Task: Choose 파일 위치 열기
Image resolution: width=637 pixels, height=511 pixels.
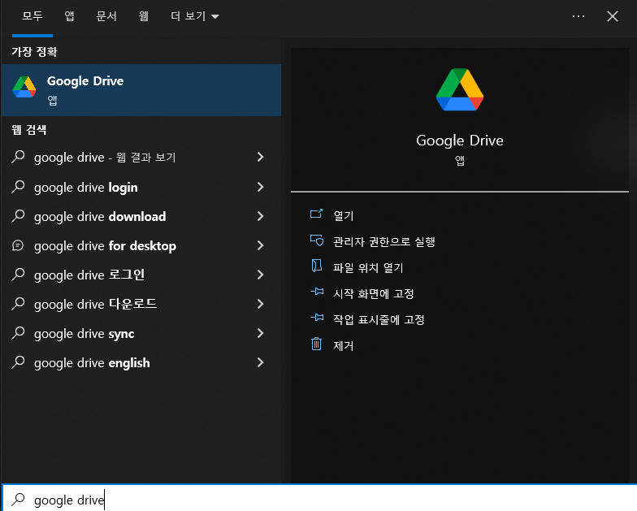Action: coord(368,268)
